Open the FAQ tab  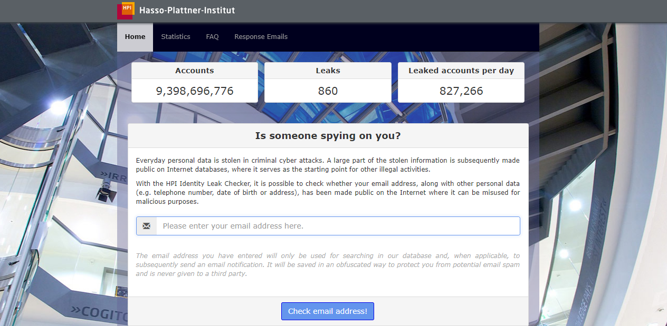pyautogui.click(x=212, y=37)
